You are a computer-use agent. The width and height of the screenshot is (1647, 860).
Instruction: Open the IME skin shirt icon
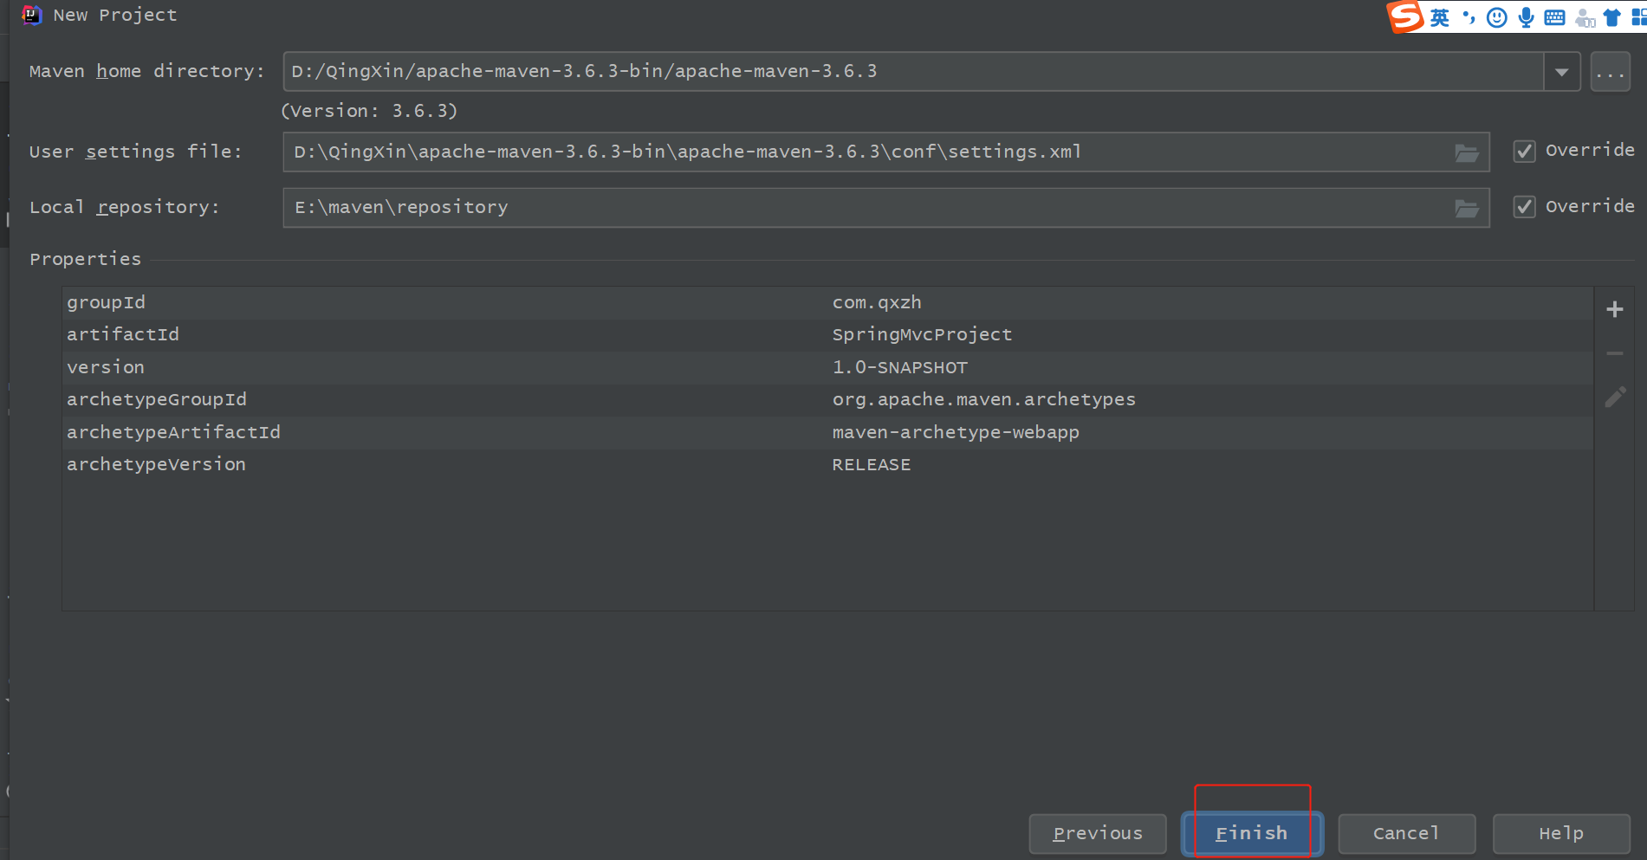click(x=1611, y=18)
